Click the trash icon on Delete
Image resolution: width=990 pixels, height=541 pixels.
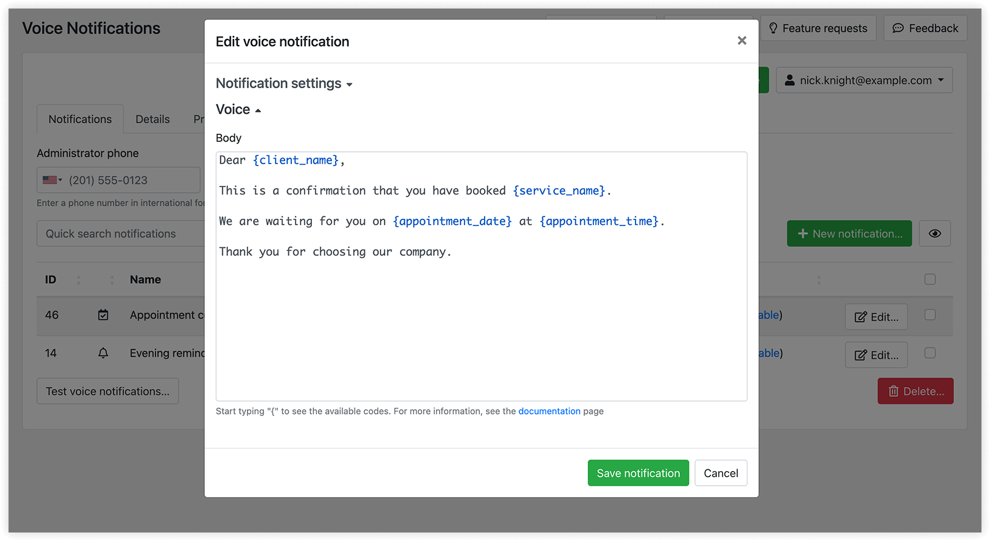coord(893,391)
